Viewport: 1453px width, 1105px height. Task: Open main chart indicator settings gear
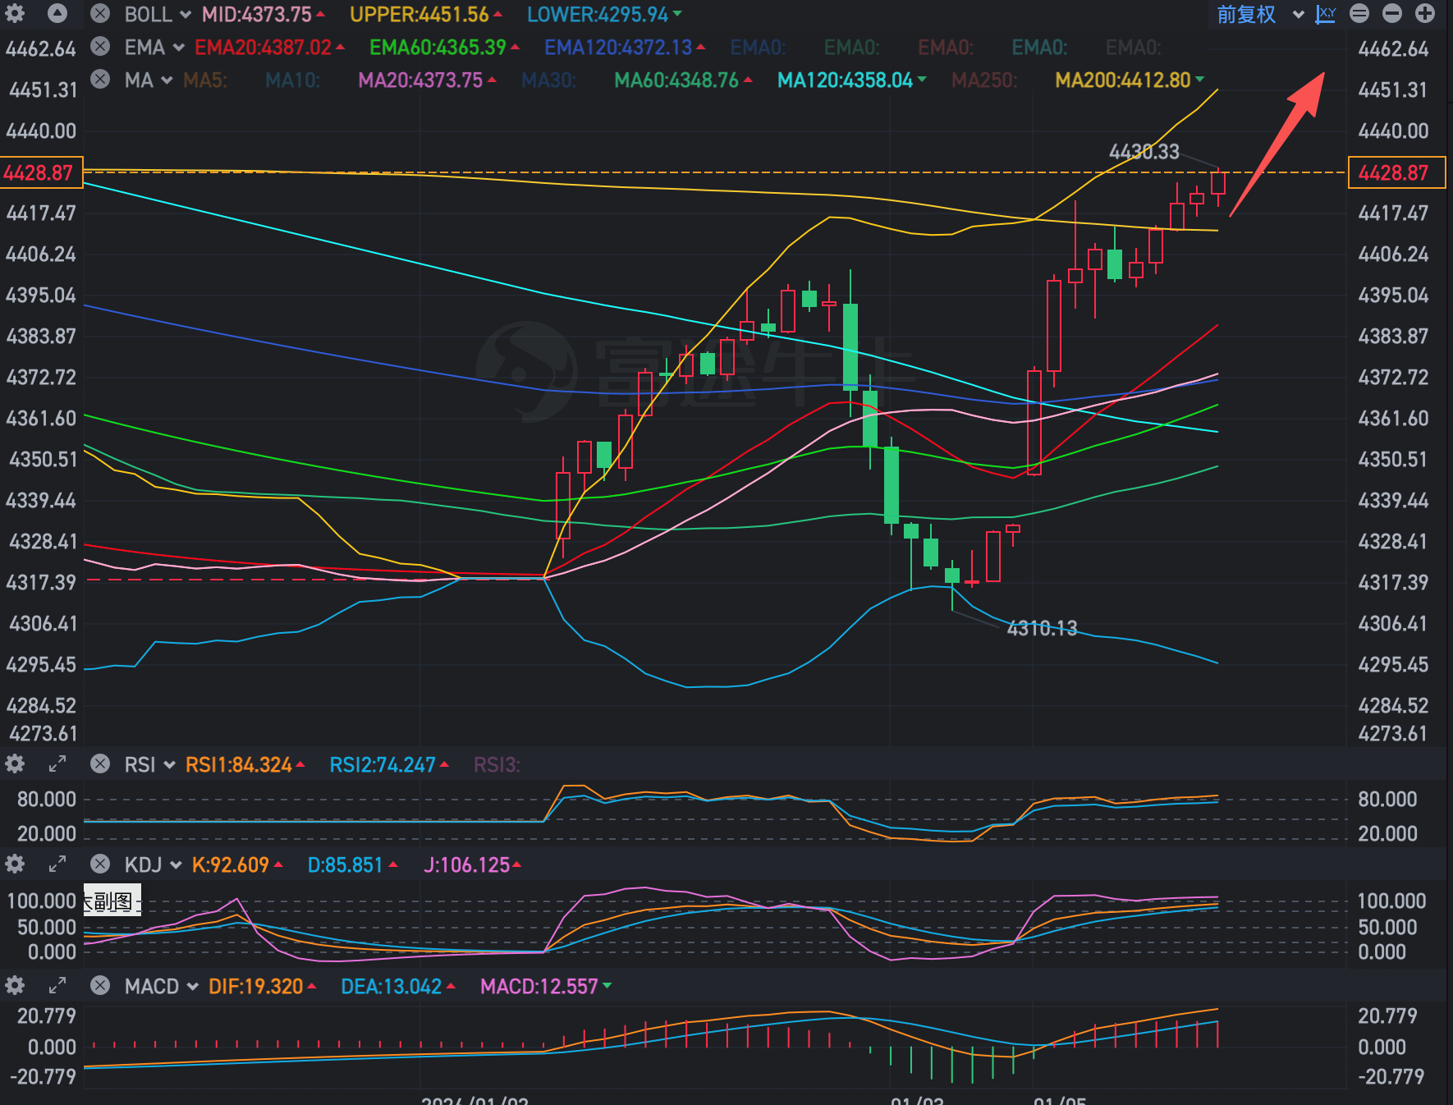(x=16, y=13)
